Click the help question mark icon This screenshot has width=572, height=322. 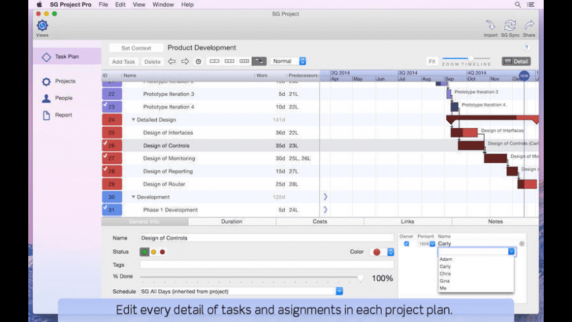click(526, 48)
